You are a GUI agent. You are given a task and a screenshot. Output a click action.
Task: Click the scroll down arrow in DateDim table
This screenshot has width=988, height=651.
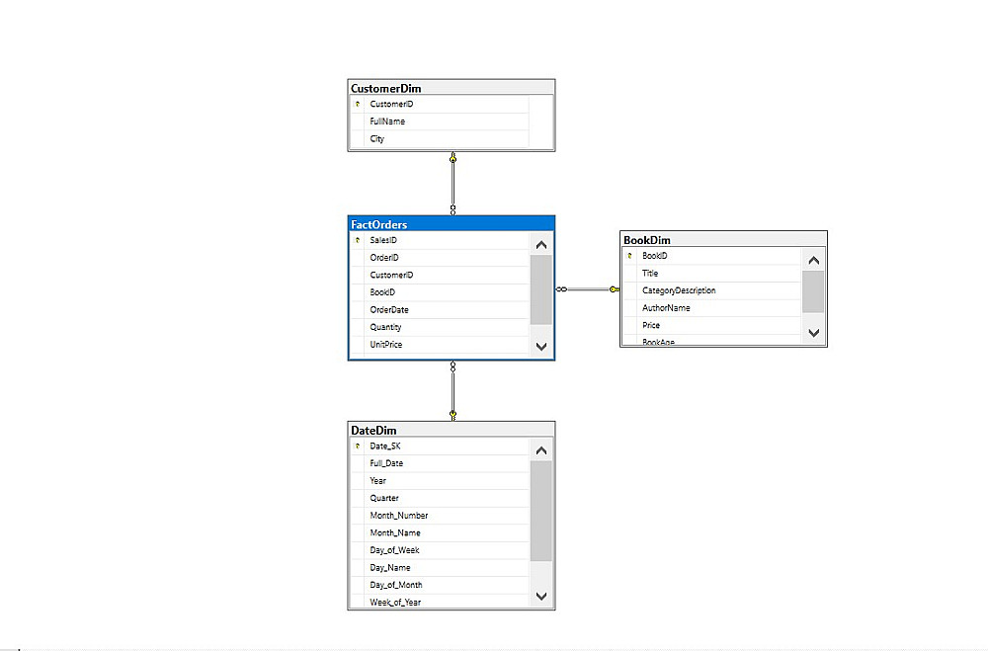click(x=541, y=596)
